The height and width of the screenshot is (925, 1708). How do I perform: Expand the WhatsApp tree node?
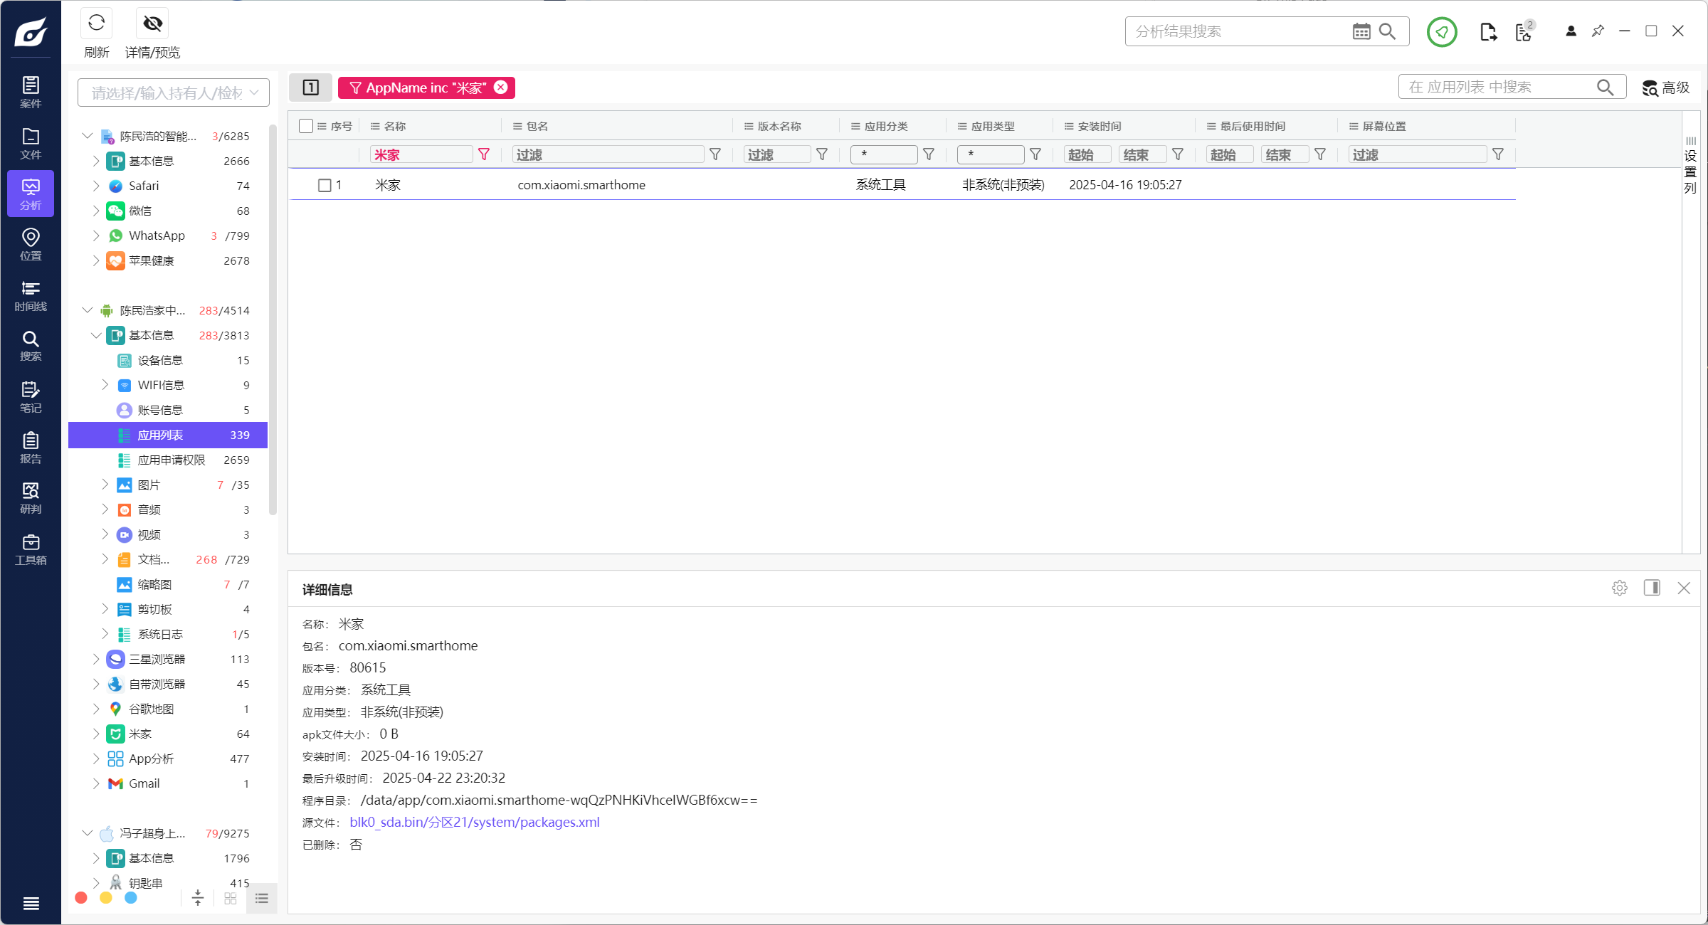[96, 236]
